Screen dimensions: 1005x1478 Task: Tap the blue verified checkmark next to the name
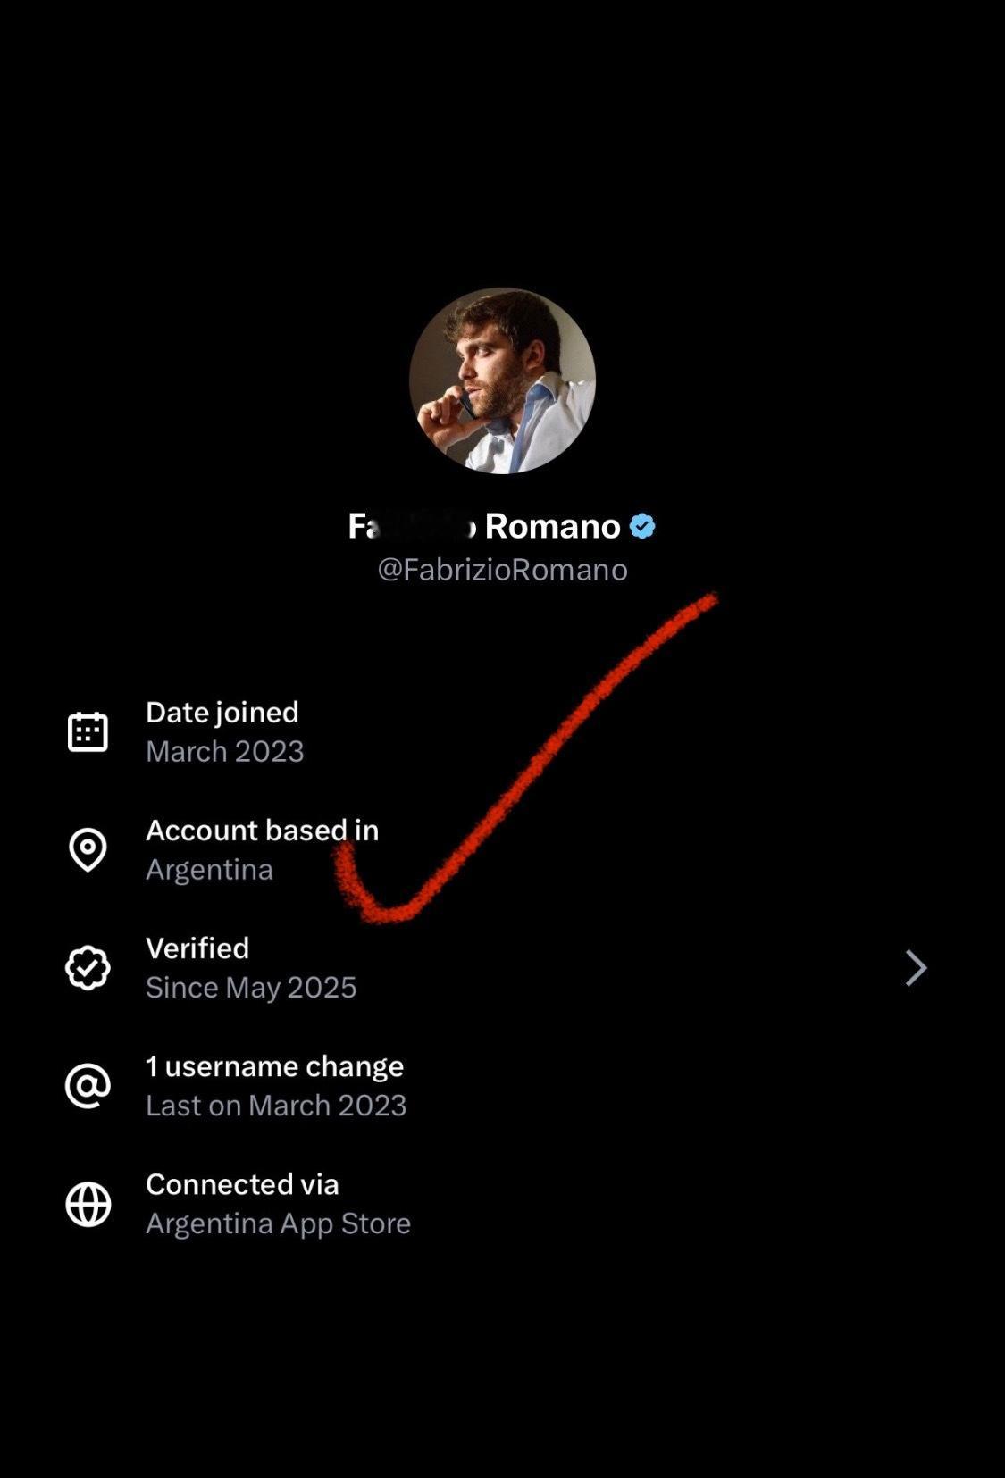click(x=642, y=527)
